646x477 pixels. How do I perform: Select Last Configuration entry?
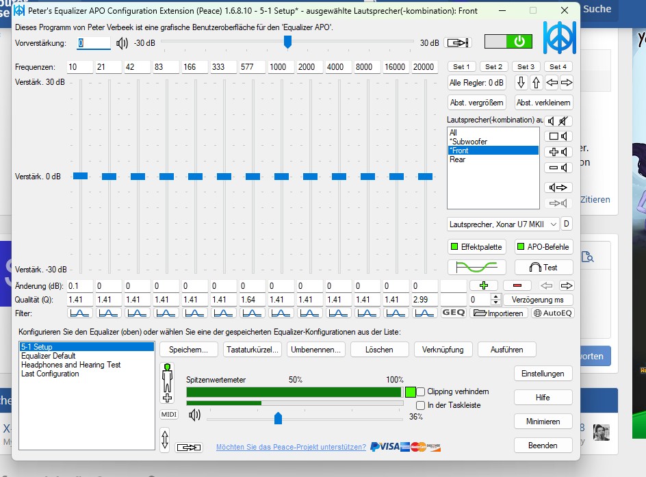point(86,374)
